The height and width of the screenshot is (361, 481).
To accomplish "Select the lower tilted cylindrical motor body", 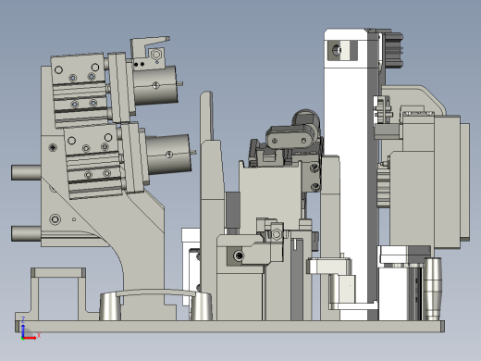I will pyautogui.click(x=168, y=155).
